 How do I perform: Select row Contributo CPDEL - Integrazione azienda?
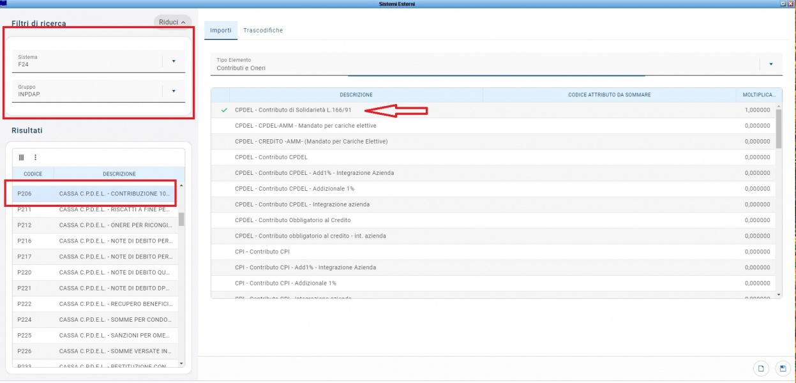tap(493, 204)
